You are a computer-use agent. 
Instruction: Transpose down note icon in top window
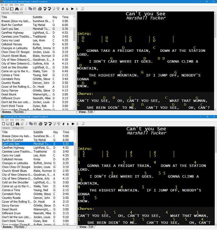(x=50, y=9)
